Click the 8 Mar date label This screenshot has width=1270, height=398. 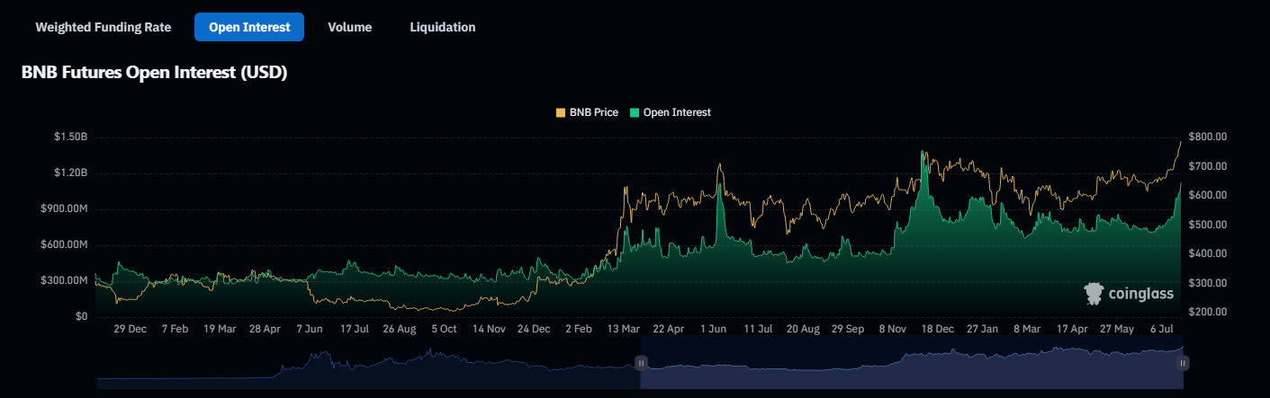[1028, 330]
